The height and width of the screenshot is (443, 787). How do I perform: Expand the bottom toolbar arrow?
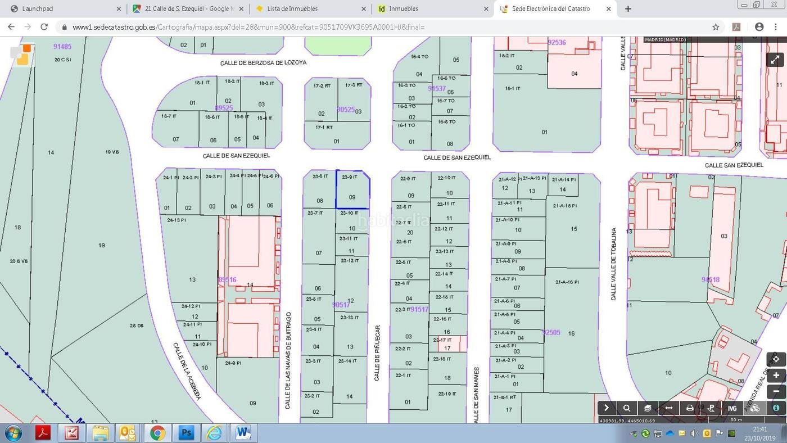606,408
